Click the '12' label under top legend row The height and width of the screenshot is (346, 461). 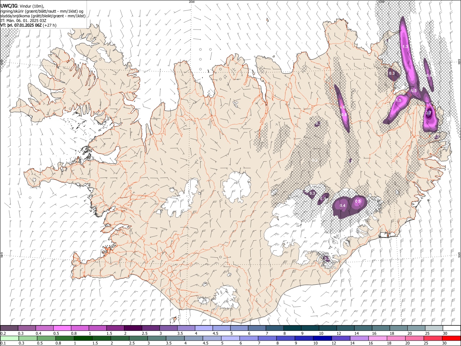pyautogui.click(x=339, y=333)
